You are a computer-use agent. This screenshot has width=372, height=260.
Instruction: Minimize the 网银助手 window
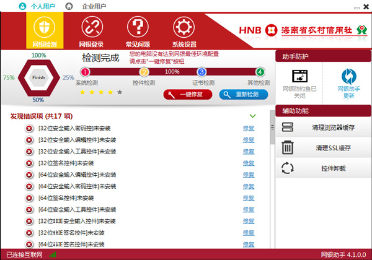356,7
